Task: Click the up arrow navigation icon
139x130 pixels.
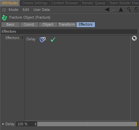Action: tap(121, 10)
